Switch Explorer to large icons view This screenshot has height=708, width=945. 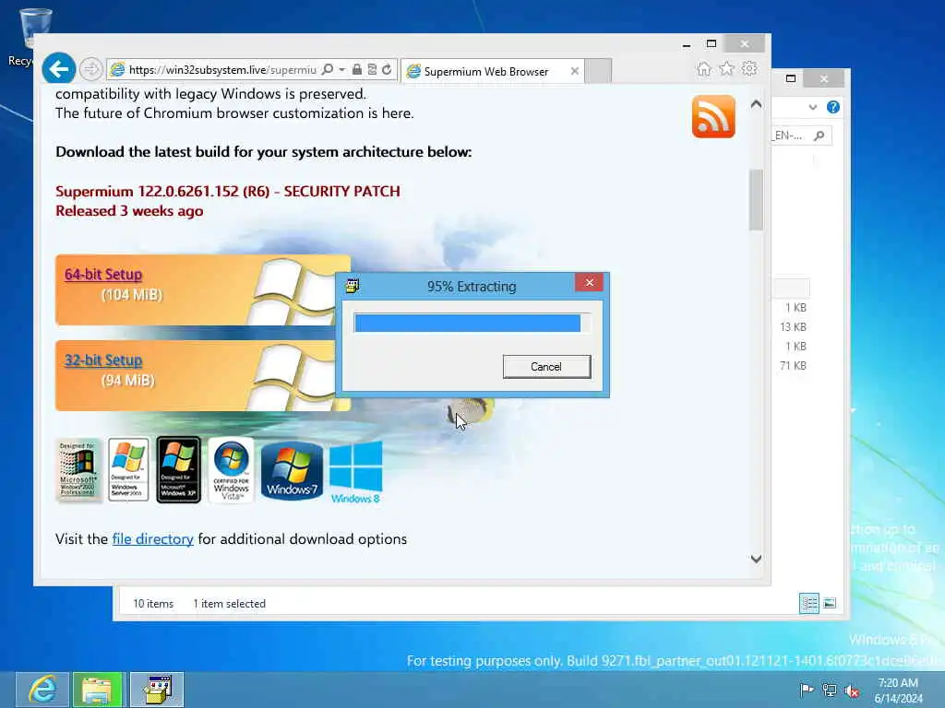click(830, 603)
